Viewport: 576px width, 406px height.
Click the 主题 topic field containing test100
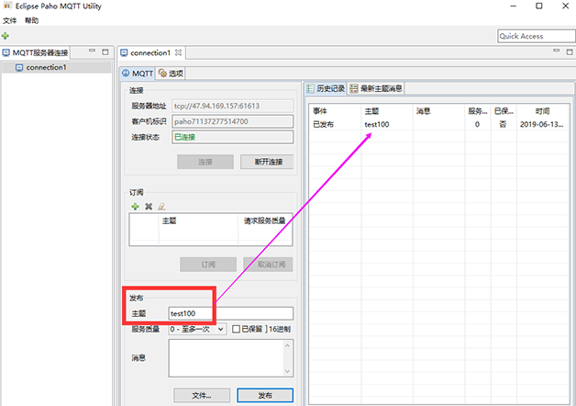(229, 313)
